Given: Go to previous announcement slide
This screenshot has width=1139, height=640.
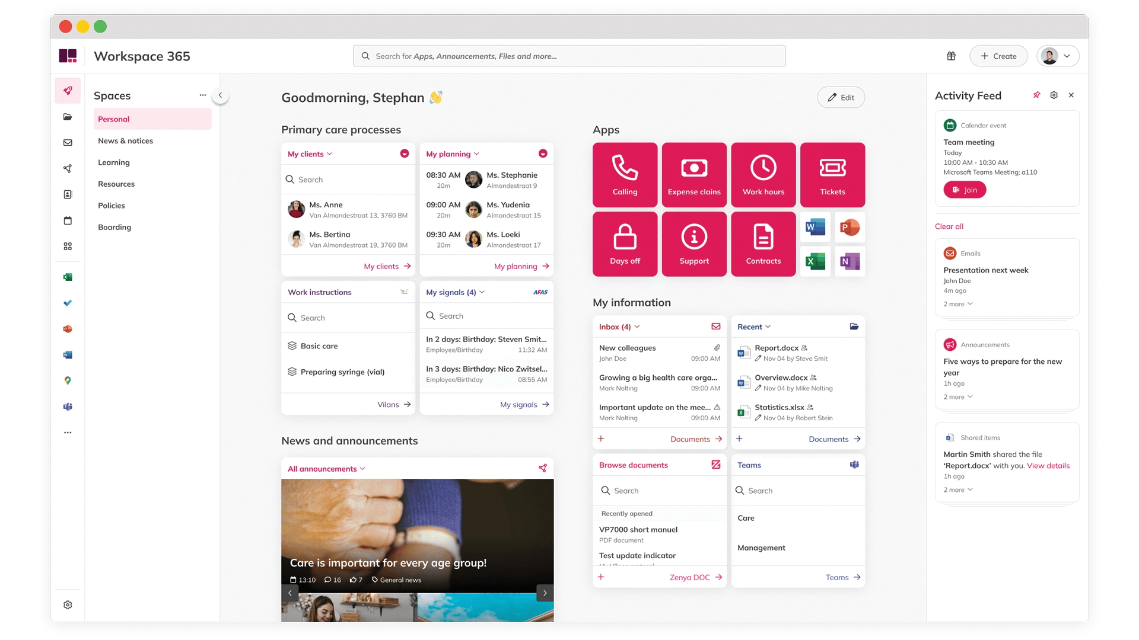Looking at the screenshot, I should 290,593.
